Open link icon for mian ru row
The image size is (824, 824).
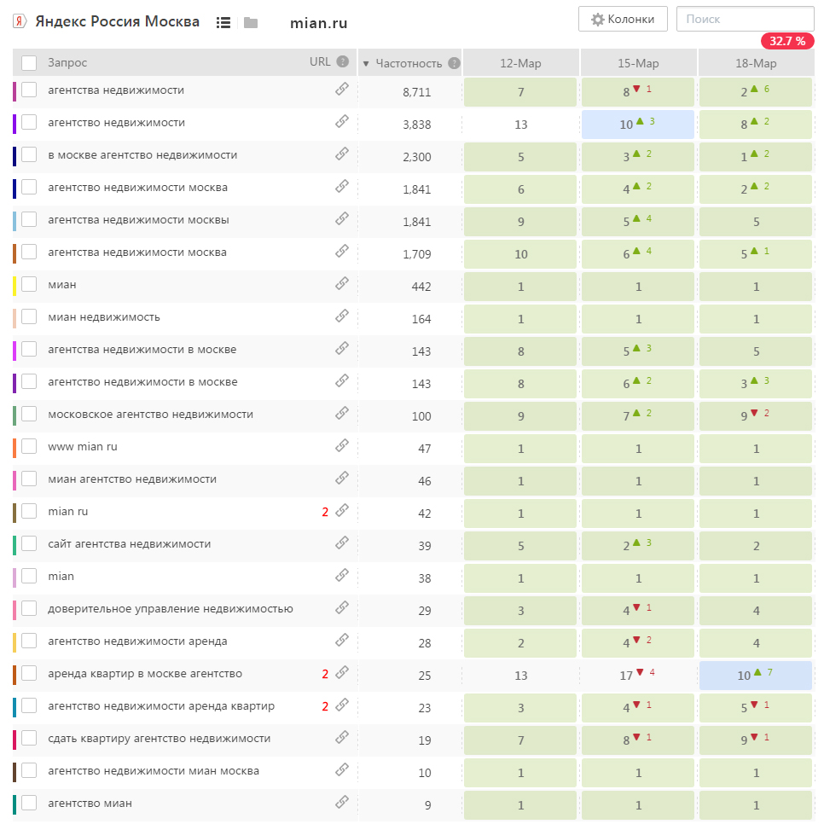tap(342, 510)
